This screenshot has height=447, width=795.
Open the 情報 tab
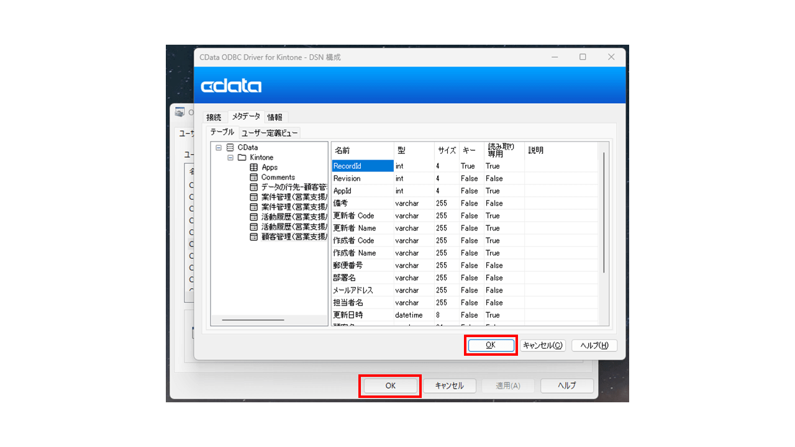click(x=275, y=117)
